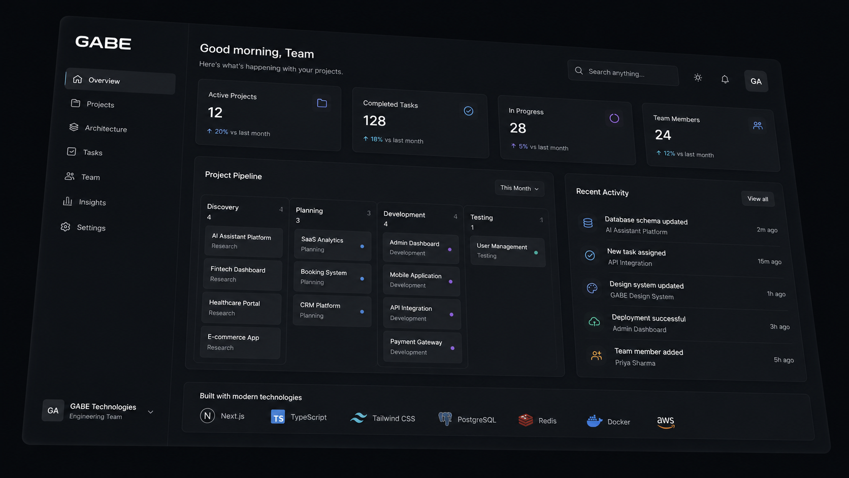
Task: Click the green status dot on User Management
Action: pos(536,252)
